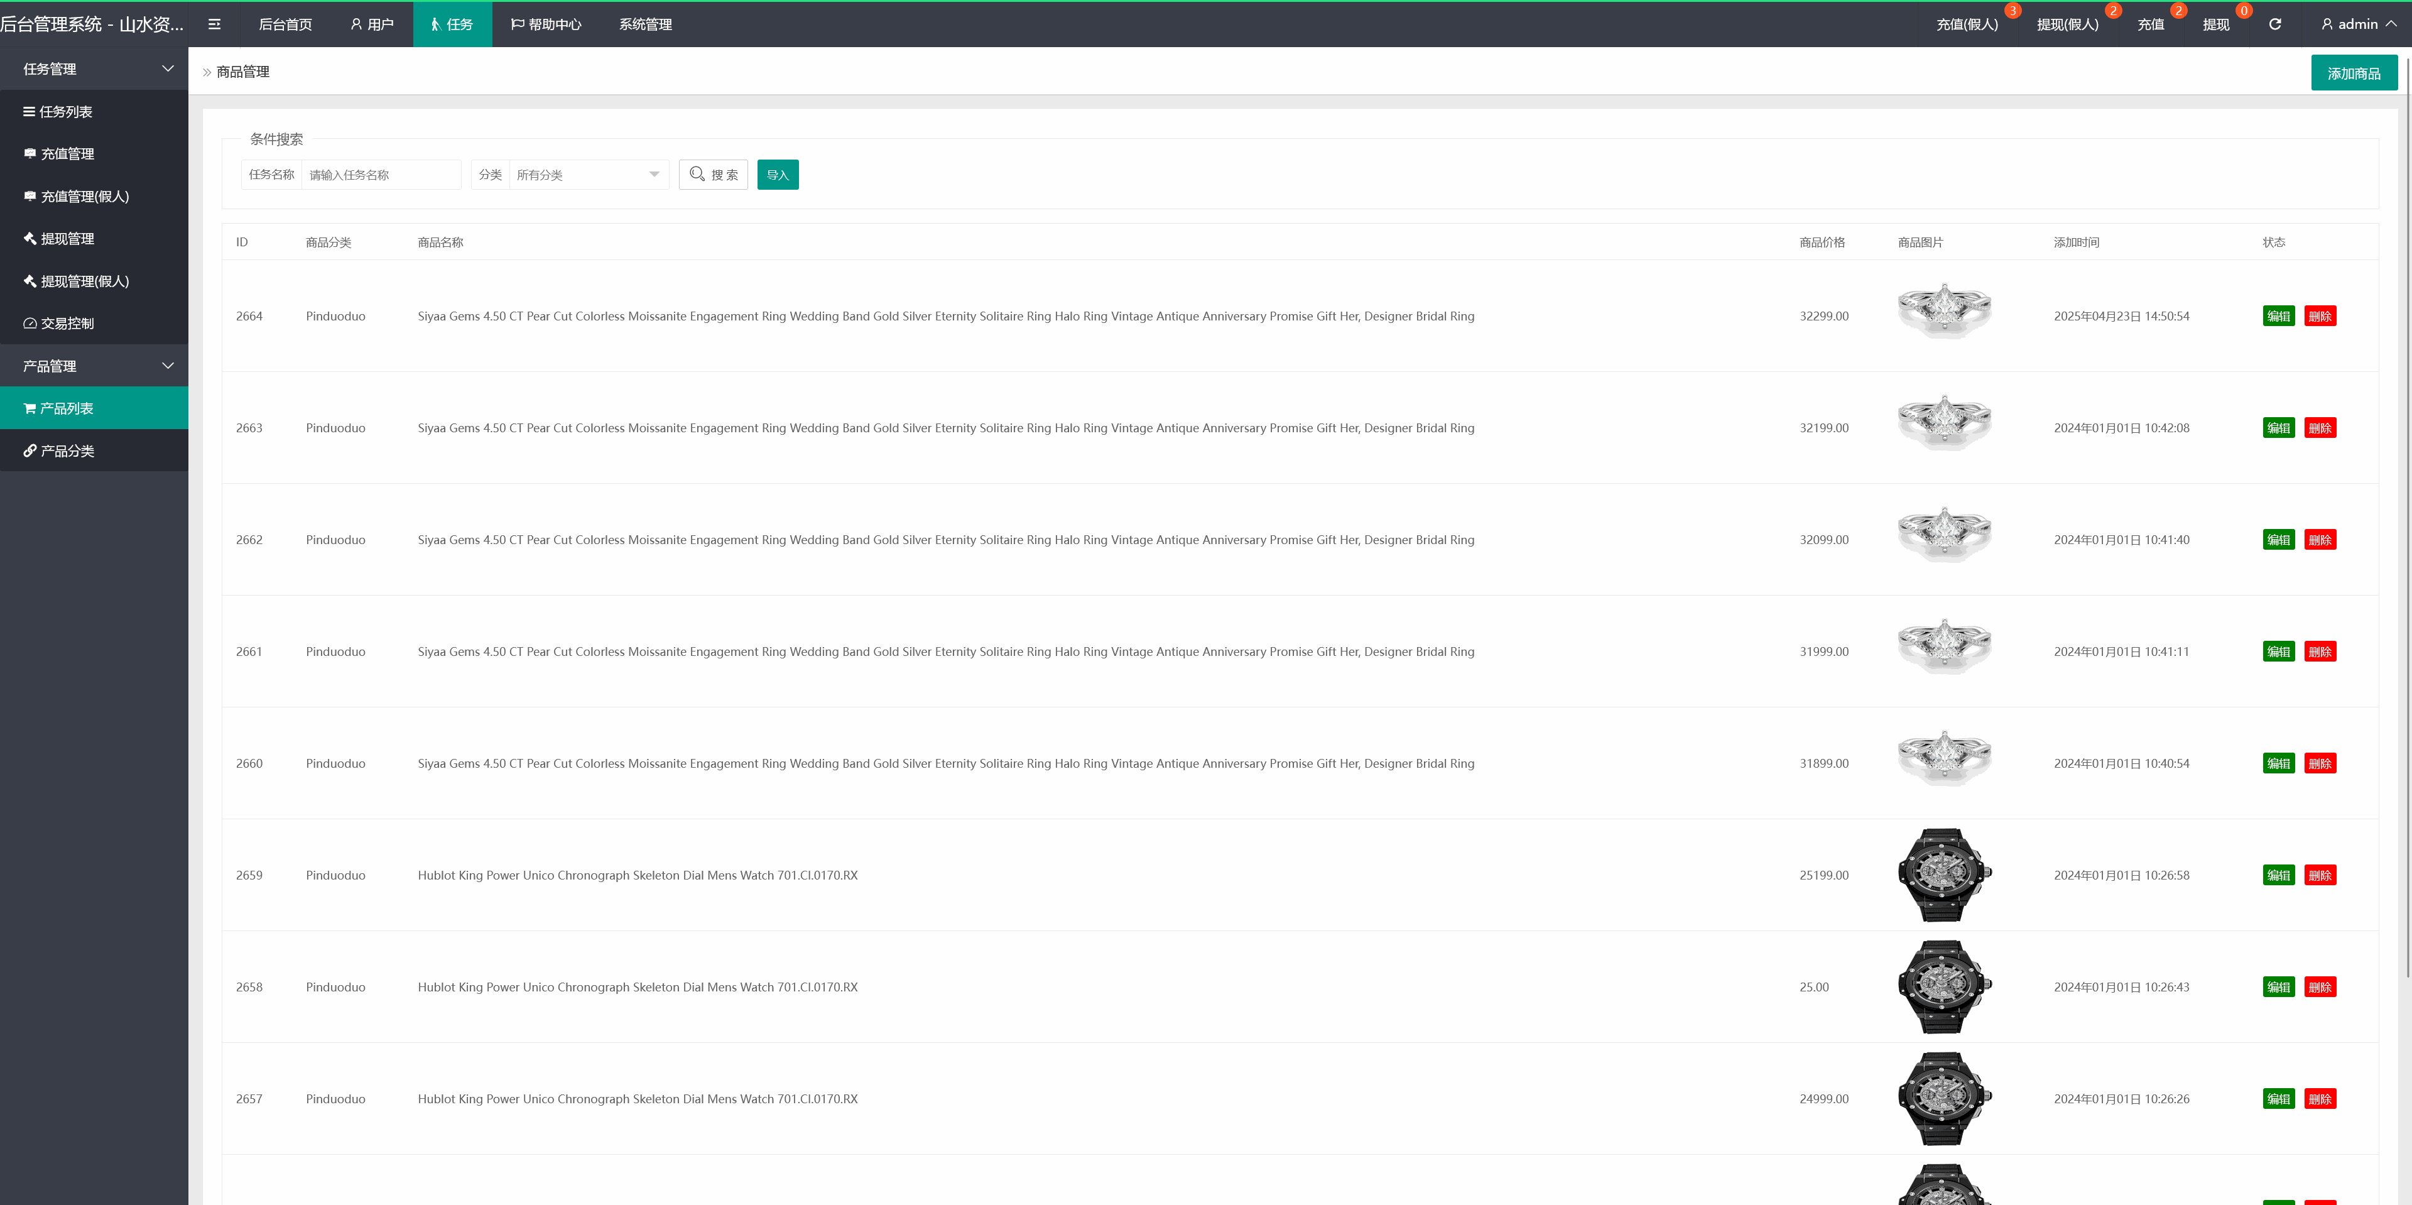Open 提现管理 in sidebar
Viewport: 2412px width, 1205px height.
pyautogui.click(x=67, y=239)
